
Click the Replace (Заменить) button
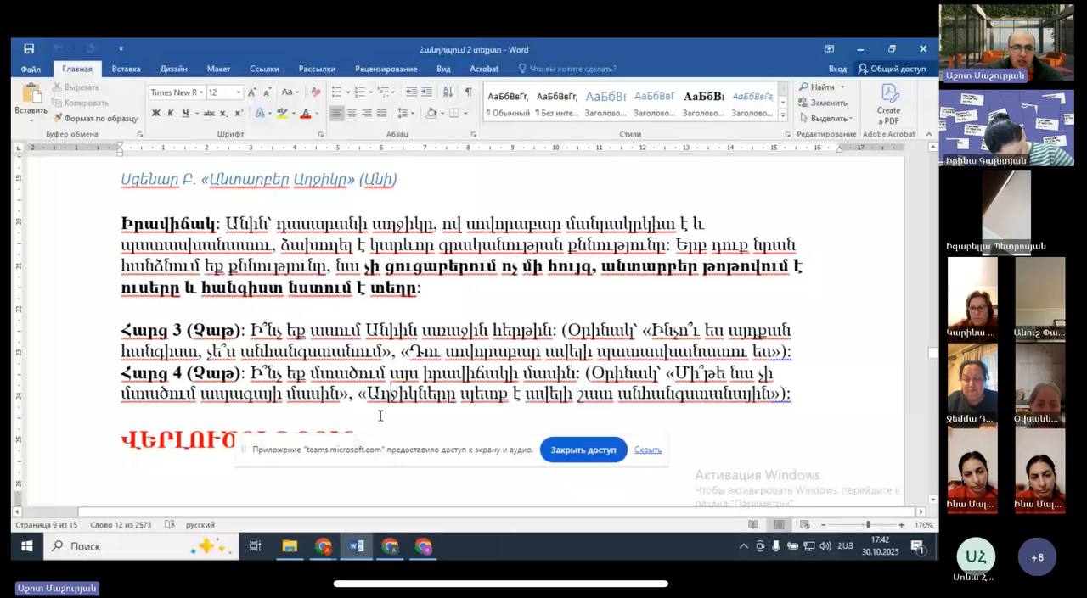pyautogui.click(x=822, y=103)
